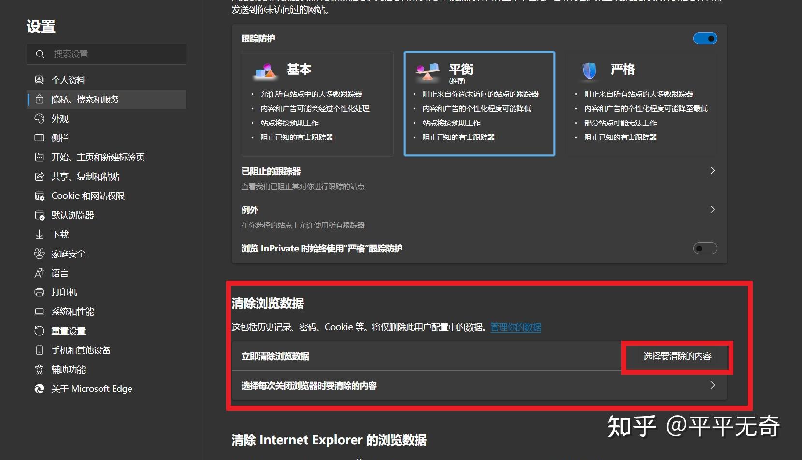Open 重置设置 reset settings
Screen dimensions: 802x460
coord(68,331)
